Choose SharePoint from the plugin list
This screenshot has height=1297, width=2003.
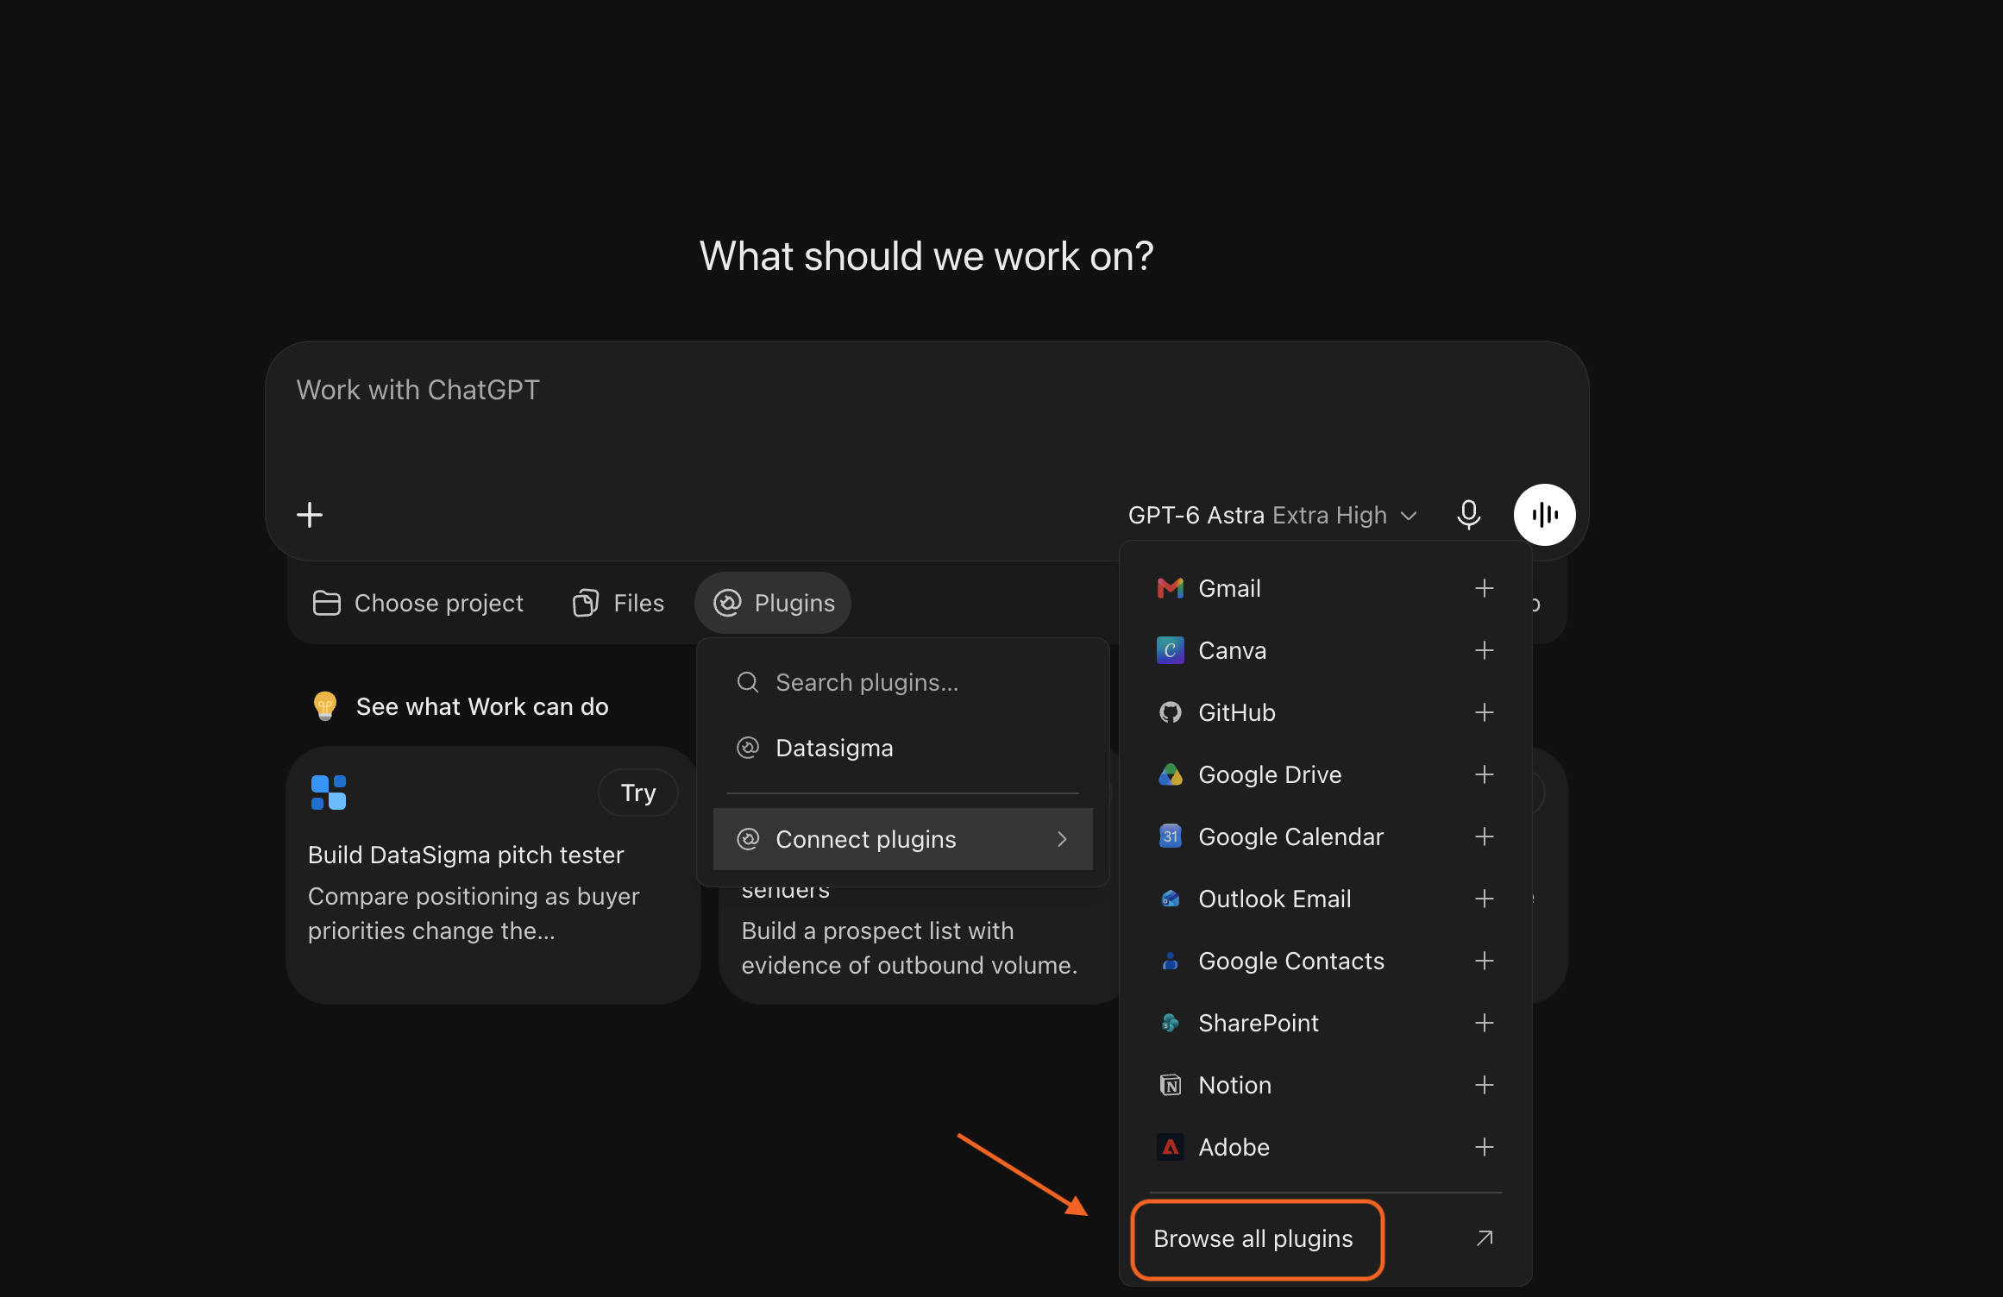coord(1325,1023)
